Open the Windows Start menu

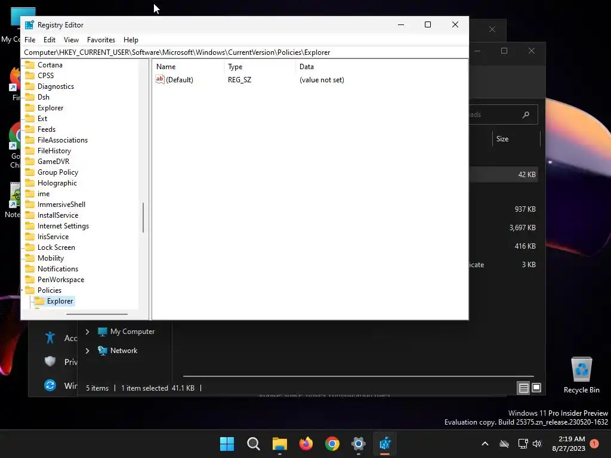click(x=227, y=444)
